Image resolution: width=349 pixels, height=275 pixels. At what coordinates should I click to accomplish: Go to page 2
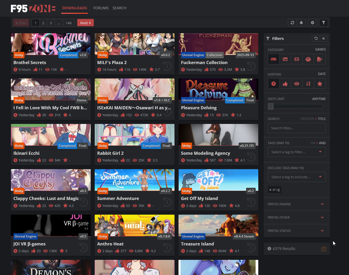(x=43, y=23)
